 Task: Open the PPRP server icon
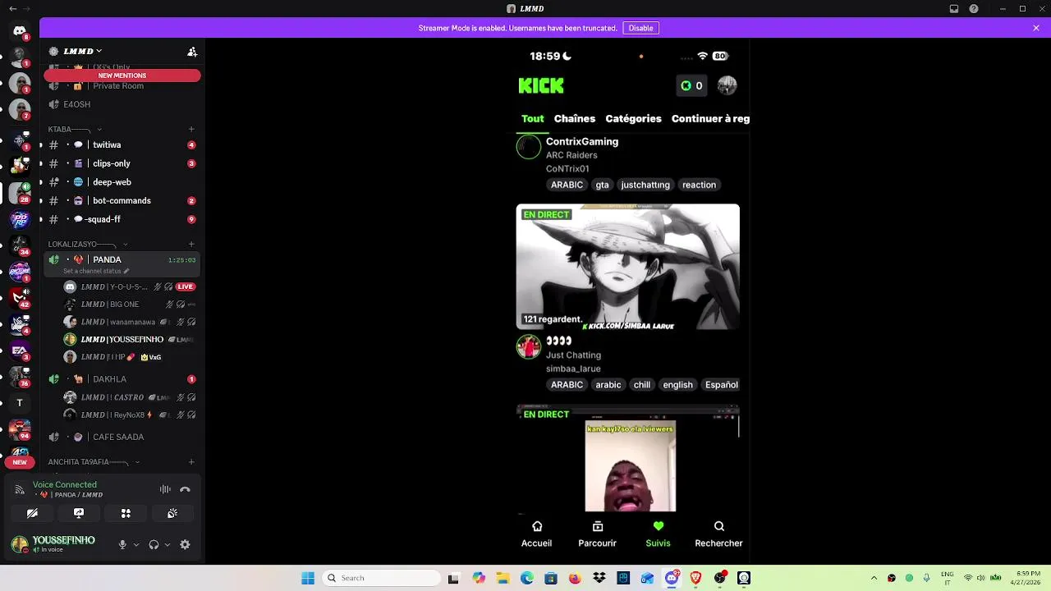coord(20,219)
